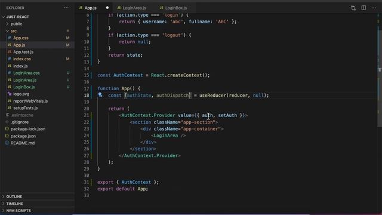The width and height of the screenshot is (382, 215).
Task: Open LoginArea.js in the explorer tree
Action: click(25, 80)
